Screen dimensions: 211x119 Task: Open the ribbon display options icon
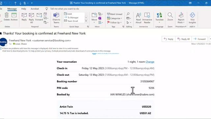[190, 3]
